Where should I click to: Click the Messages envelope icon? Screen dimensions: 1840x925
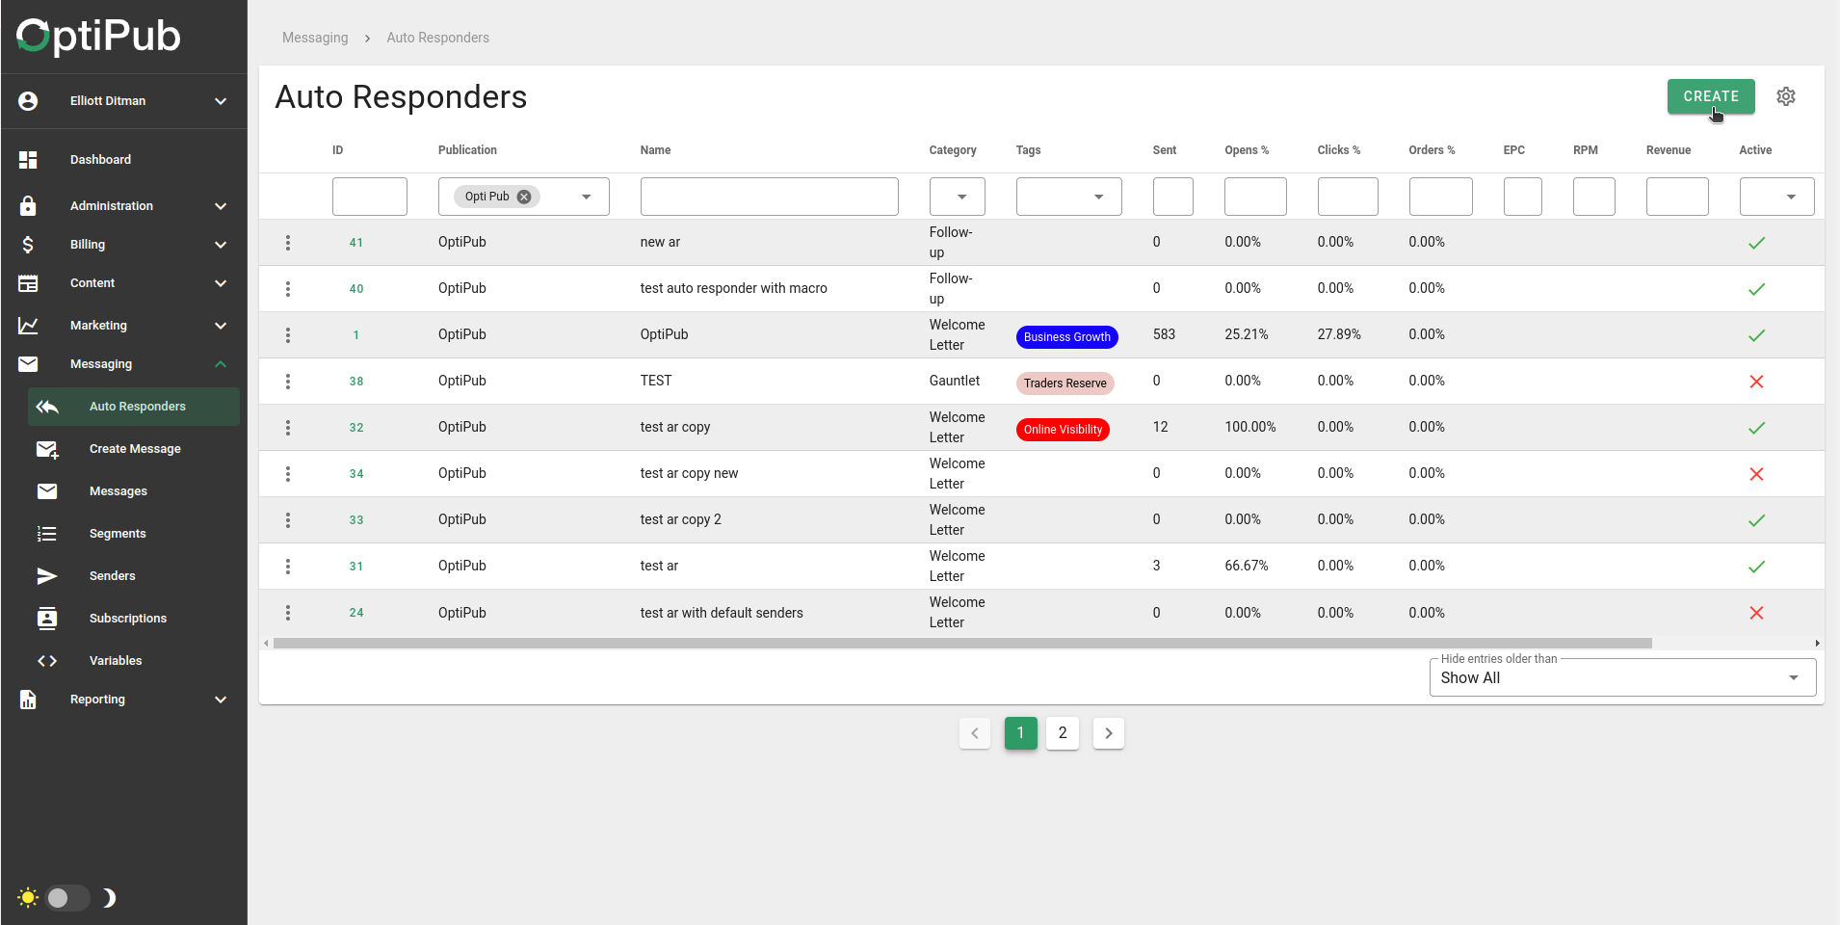tap(47, 491)
